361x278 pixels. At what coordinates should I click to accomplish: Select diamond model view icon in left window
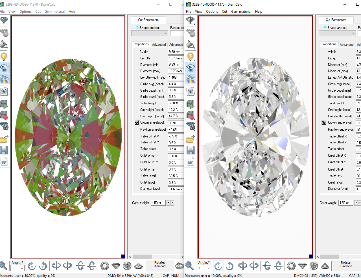[4, 21]
